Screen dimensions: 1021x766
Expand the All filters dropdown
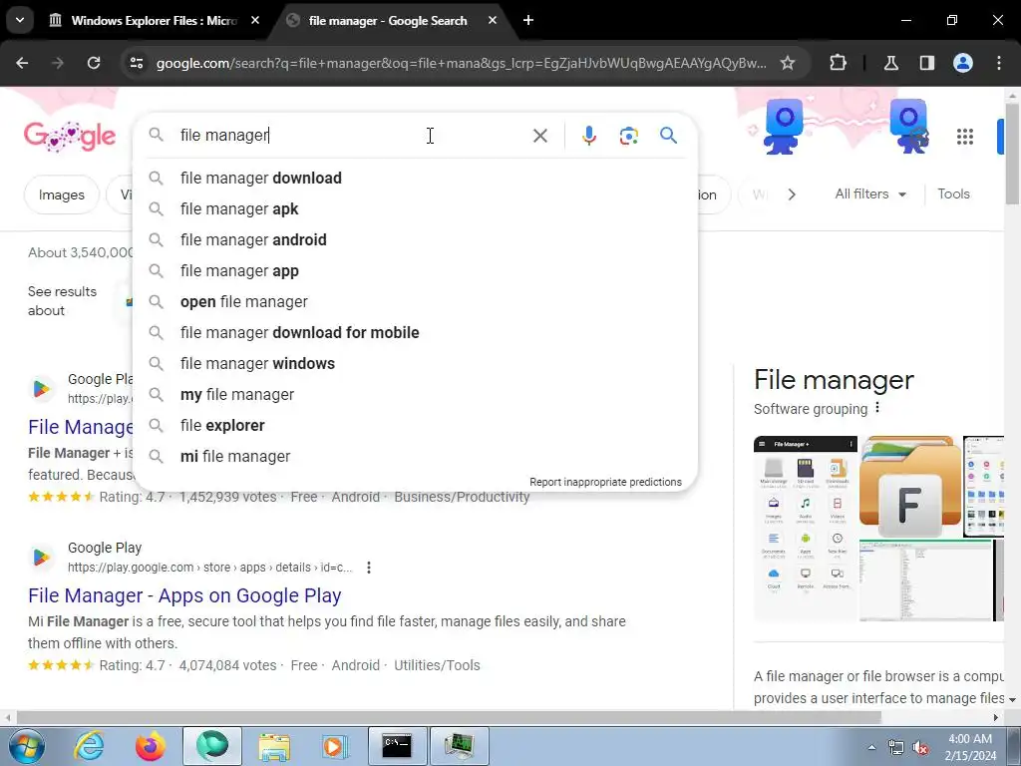click(870, 194)
